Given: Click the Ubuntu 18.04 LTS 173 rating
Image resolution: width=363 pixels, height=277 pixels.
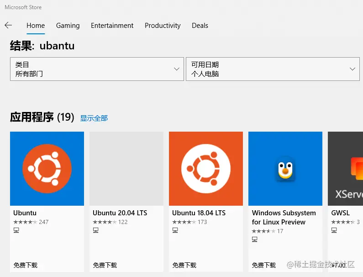Looking at the screenshot, I should pos(189,222).
